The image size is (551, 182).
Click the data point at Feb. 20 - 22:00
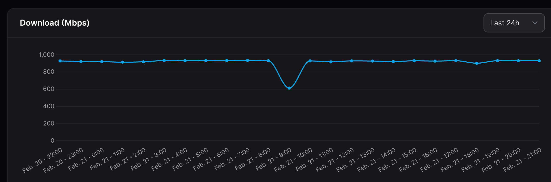click(x=60, y=61)
